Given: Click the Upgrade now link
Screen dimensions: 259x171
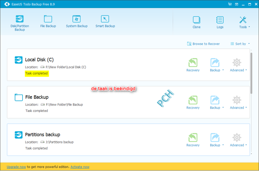Looking at the screenshot, I should (x=16, y=167).
